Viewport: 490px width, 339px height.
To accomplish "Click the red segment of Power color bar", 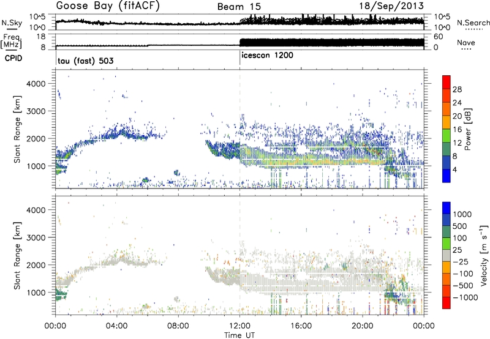I will (447, 82).
